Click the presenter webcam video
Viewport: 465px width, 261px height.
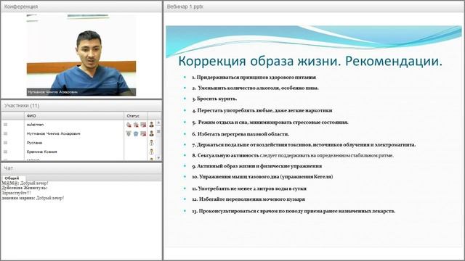coord(81,55)
